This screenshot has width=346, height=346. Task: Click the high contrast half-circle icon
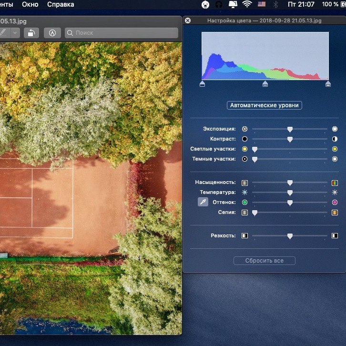[x=335, y=139]
